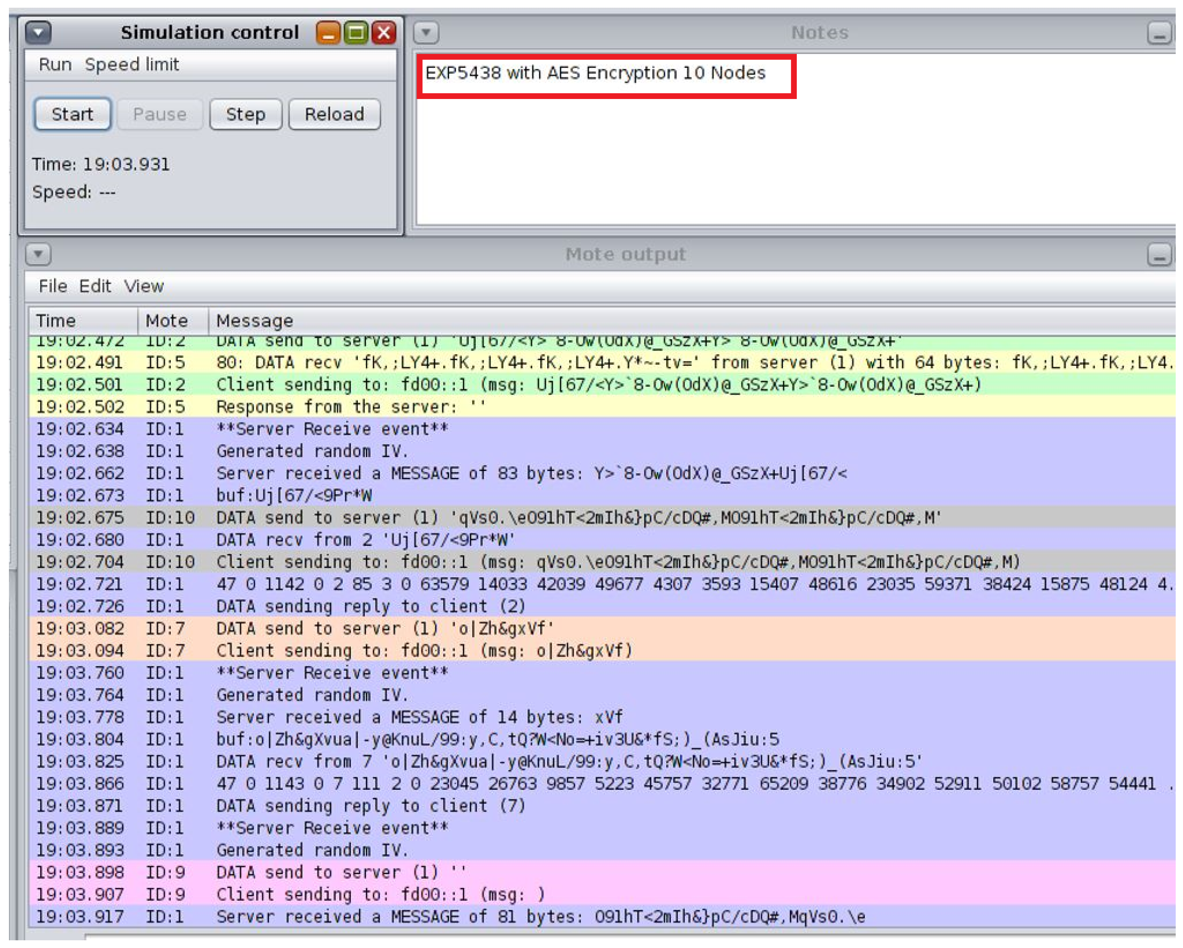Maximize Simulation control with the green icon
1183x948 pixels.
[356, 33]
